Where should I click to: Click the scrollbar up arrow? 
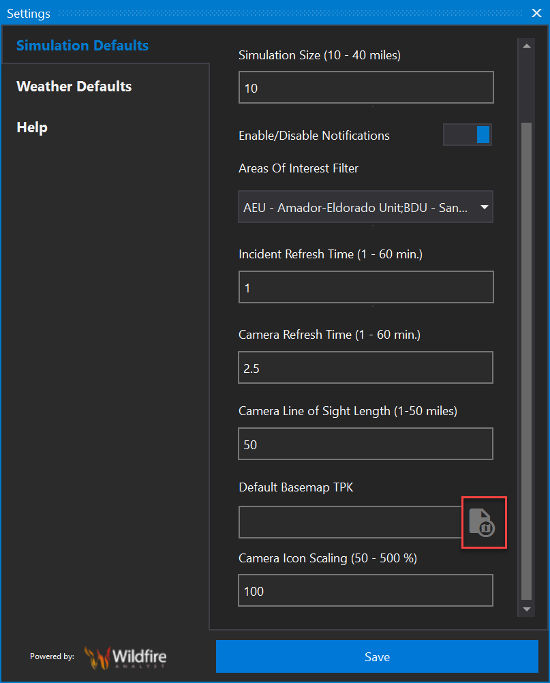click(x=526, y=46)
